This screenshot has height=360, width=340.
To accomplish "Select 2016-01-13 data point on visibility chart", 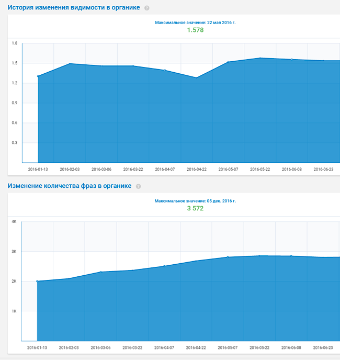I will [x=38, y=76].
